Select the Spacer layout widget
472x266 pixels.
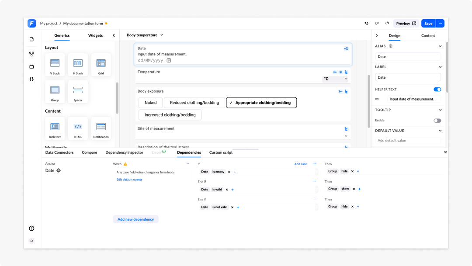(x=78, y=92)
